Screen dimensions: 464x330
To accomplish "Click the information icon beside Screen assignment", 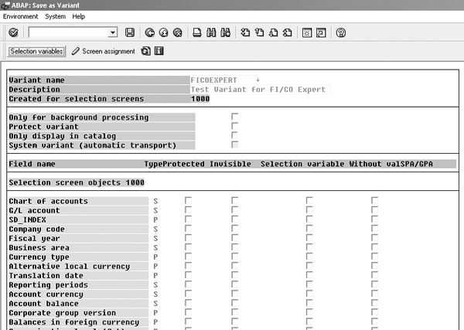I will 159,52.
